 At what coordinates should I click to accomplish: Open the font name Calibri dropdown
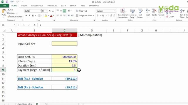(x=40, y=11)
